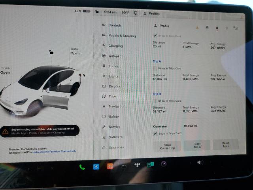Tap the charge port lightning bolt icon
This screenshot has height=190, width=253.
84,75
